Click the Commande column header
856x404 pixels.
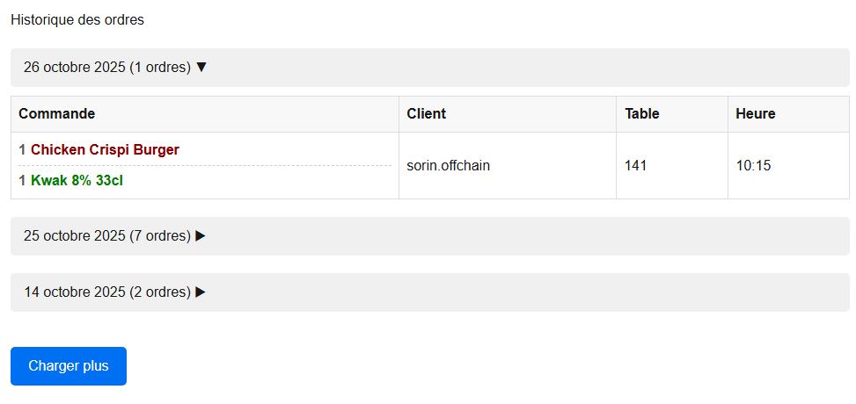tap(57, 114)
